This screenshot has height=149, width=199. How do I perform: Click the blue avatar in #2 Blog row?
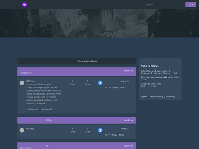100,130
